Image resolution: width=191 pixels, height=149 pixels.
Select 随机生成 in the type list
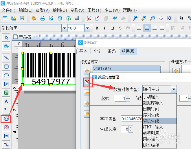pos(159,121)
